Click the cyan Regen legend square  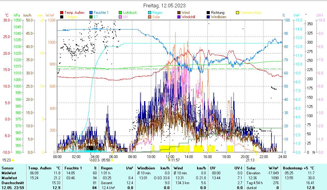pyautogui.click(x=150, y=13)
